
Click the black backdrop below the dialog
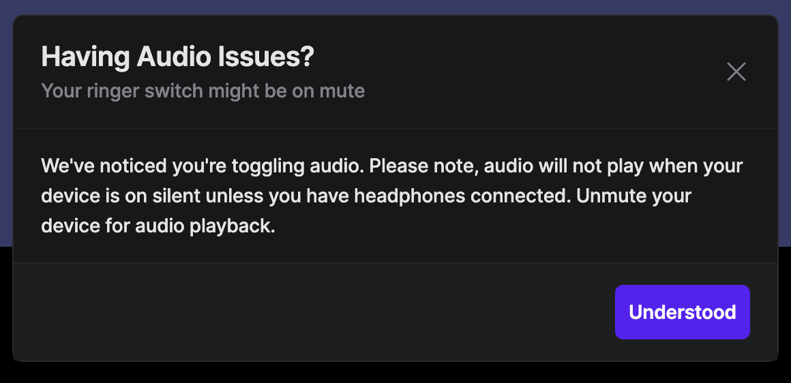(395, 373)
